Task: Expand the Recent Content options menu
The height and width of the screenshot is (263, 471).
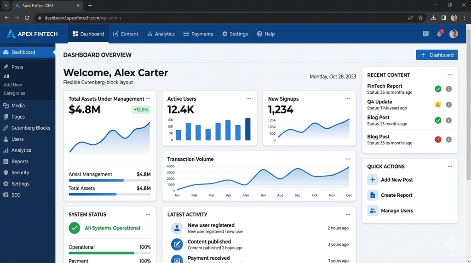Action: tap(450, 75)
